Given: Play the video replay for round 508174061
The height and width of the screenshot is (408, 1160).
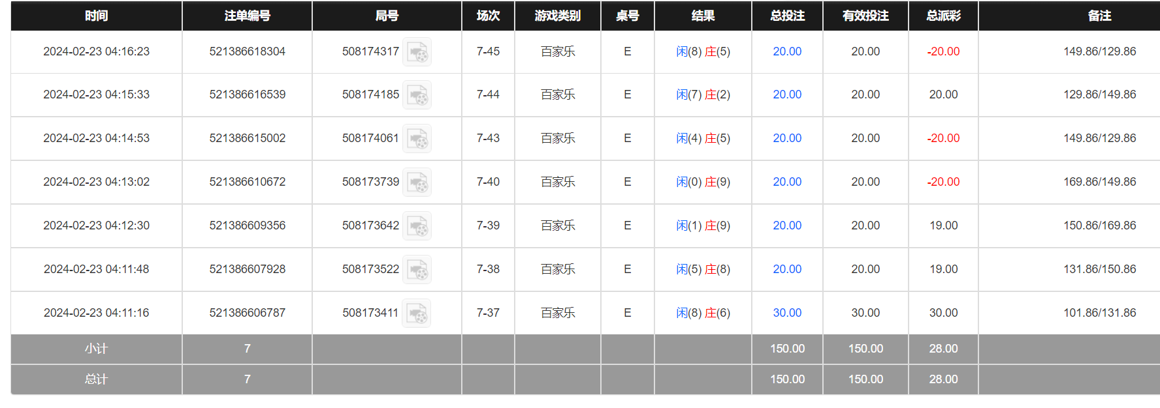Looking at the screenshot, I should tap(417, 139).
